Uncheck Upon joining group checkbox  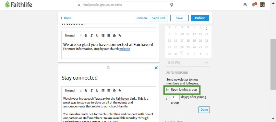[168, 90]
